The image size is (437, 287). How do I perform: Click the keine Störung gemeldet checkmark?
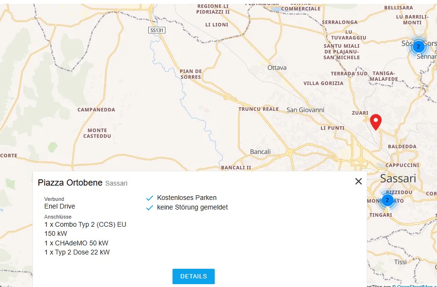(150, 208)
